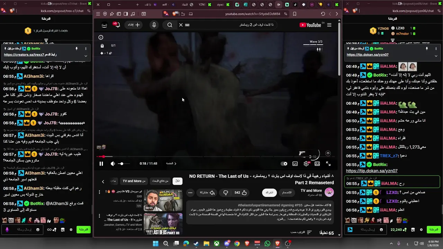Open YouTube player settings gear

tap(306, 164)
